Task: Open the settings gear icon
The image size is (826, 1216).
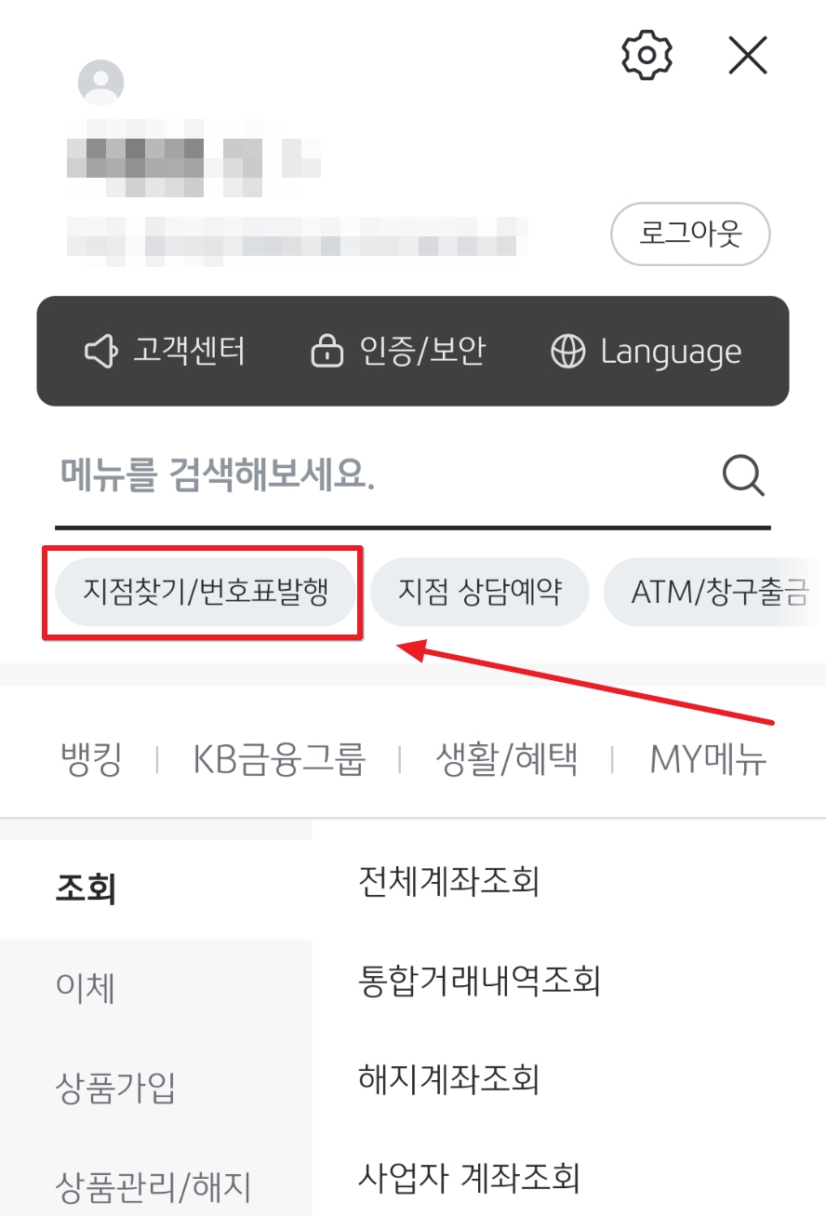Action: [646, 54]
